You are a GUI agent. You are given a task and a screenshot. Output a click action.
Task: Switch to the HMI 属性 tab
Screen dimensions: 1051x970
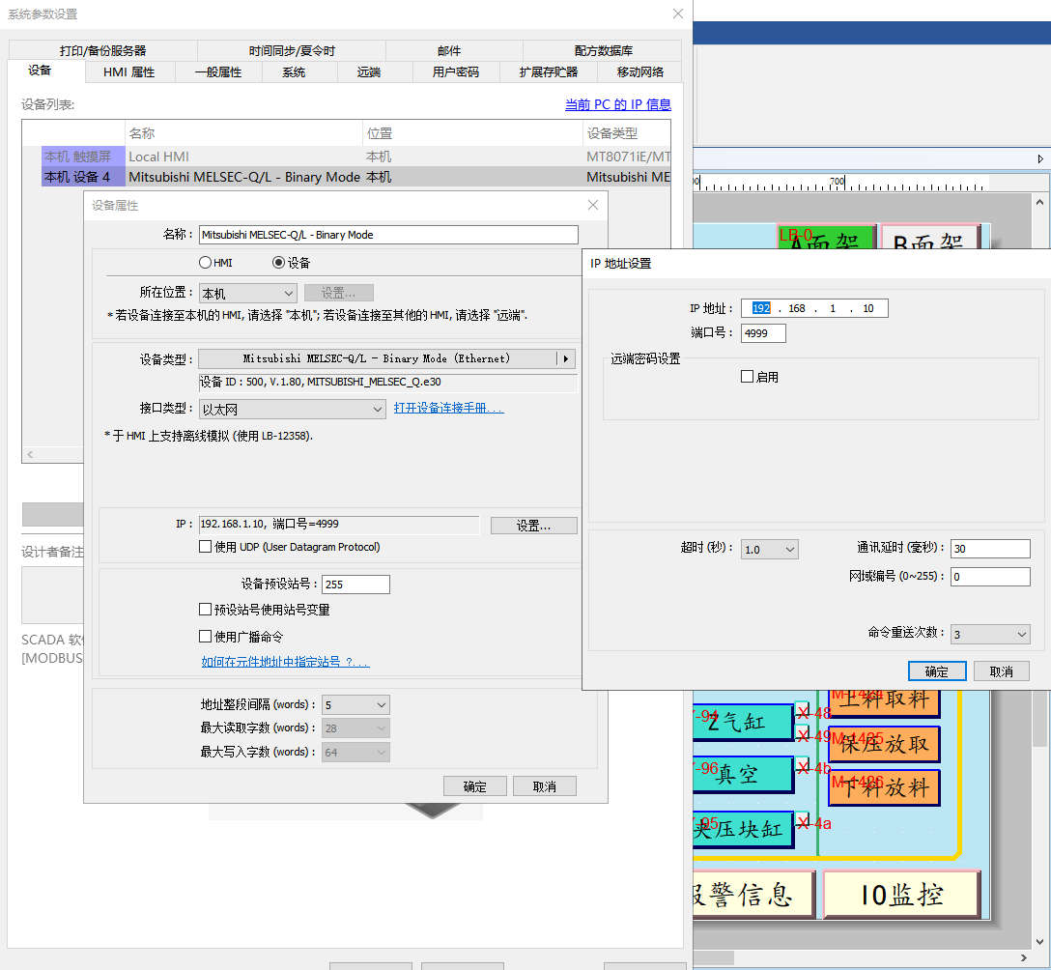128,72
